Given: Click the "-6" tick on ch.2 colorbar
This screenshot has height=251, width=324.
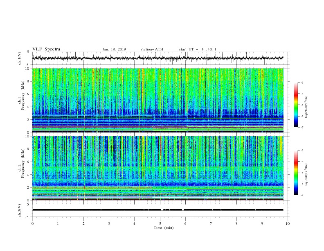Looking at the screenshot, I should click(302, 184).
